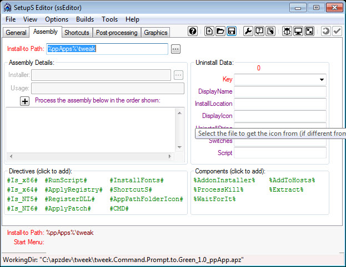Image resolution: width=346 pixels, height=267 pixels.
Task: Click the speech bubble question mark icon
Action: [x=259, y=31]
